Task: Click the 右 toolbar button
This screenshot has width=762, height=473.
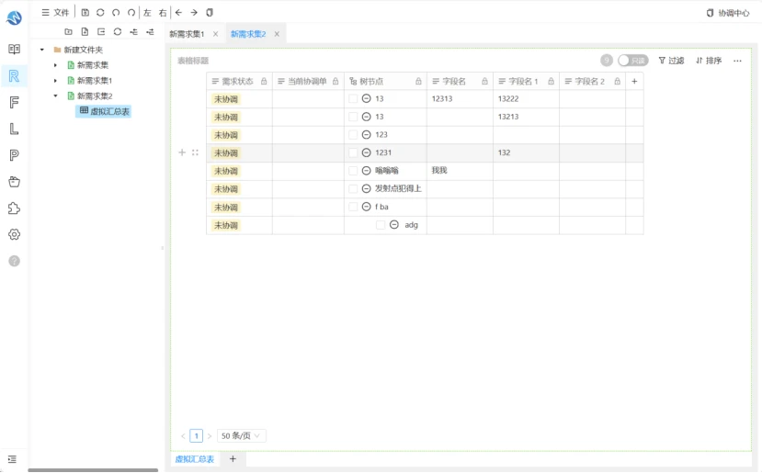Action: [x=163, y=13]
